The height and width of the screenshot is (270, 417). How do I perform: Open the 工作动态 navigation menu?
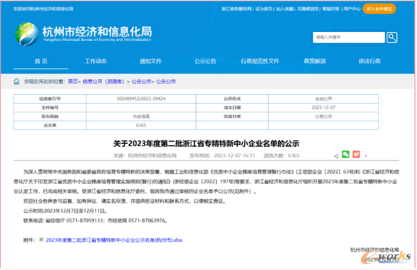coord(96,61)
